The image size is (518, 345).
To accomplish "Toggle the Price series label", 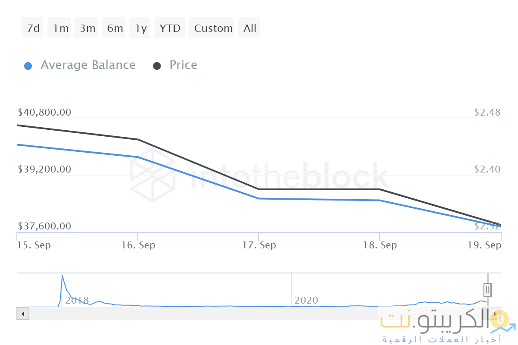I will pyautogui.click(x=183, y=65).
